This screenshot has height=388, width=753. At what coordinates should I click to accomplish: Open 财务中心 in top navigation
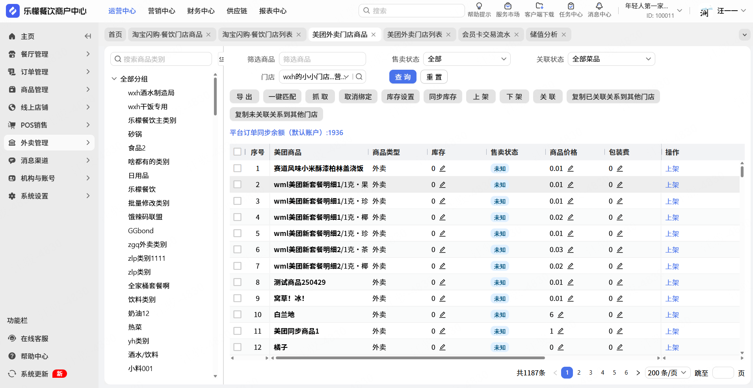pyautogui.click(x=201, y=11)
